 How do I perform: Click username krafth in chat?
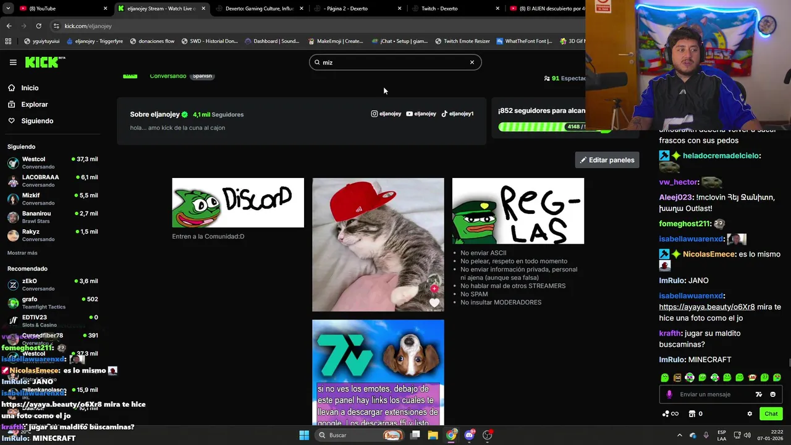coord(669,333)
